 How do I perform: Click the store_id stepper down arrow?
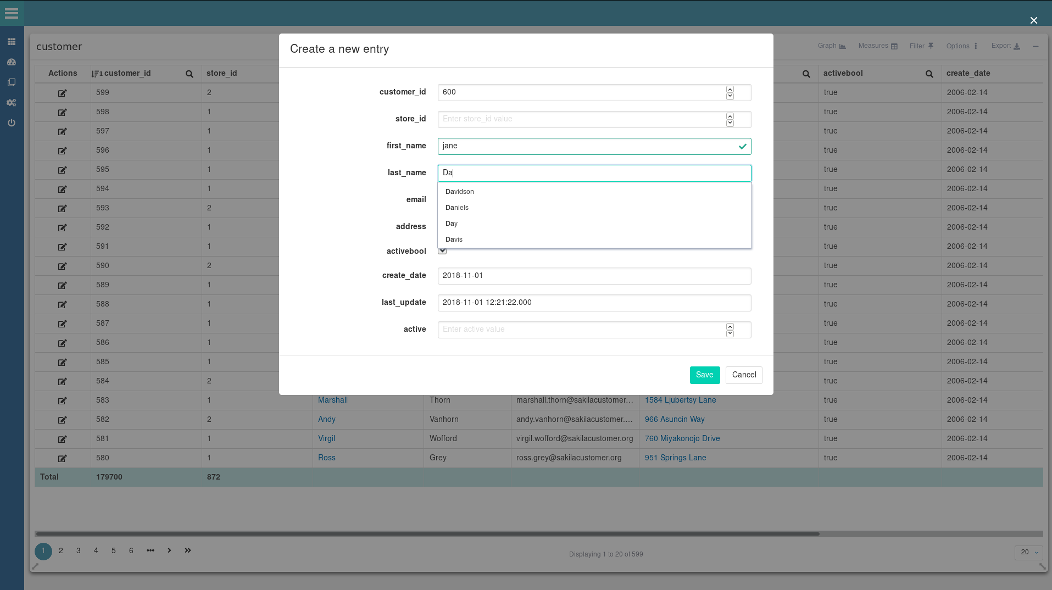click(730, 123)
